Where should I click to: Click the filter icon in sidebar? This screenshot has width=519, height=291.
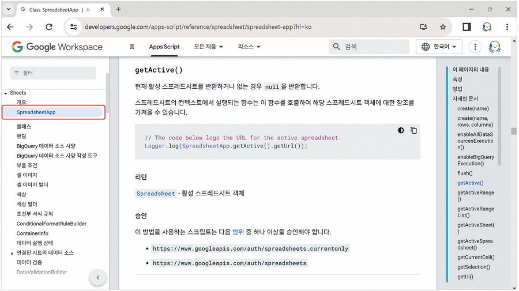point(17,73)
